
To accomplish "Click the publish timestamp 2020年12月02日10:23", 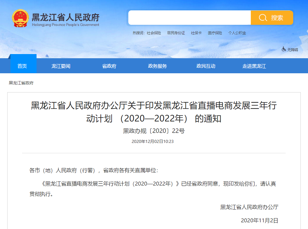I will [x=153, y=142].
